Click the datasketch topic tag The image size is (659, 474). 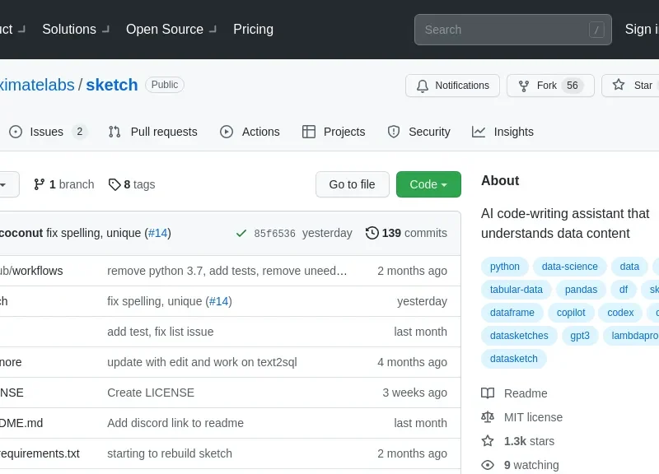[513, 359]
